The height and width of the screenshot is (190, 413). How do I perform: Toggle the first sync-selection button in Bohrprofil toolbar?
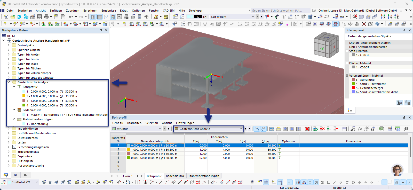[x=257, y=129]
